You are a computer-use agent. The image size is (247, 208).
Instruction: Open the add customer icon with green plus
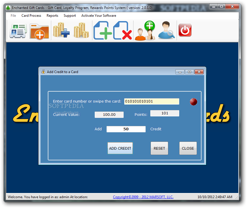[x=145, y=31]
